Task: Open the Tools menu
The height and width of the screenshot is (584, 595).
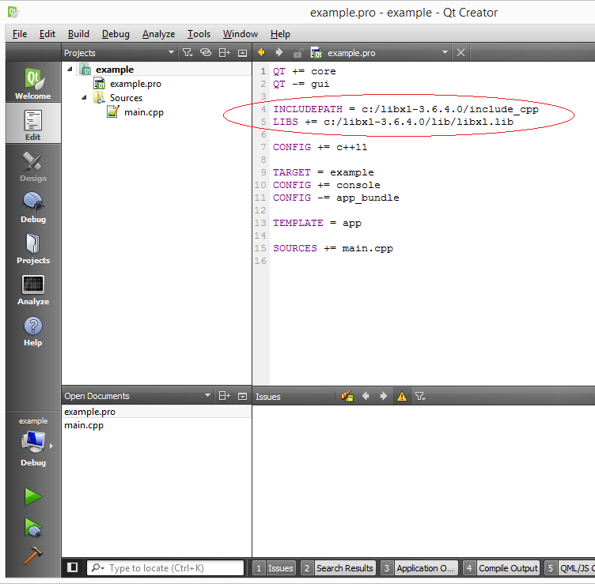Action: pyautogui.click(x=199, y=34)
